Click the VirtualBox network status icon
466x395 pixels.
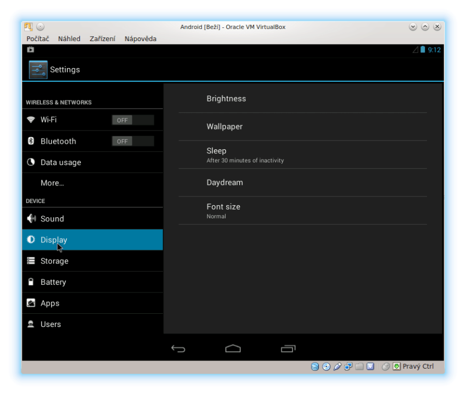(x=349, y=367)
